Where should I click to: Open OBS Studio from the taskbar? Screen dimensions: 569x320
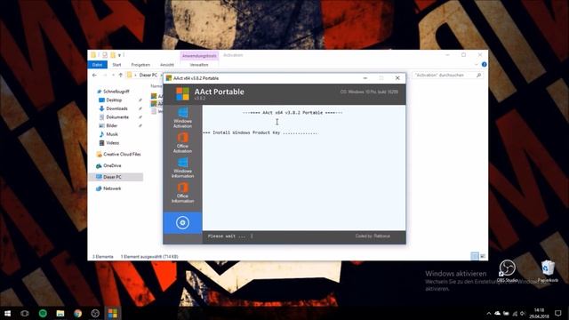95,313
